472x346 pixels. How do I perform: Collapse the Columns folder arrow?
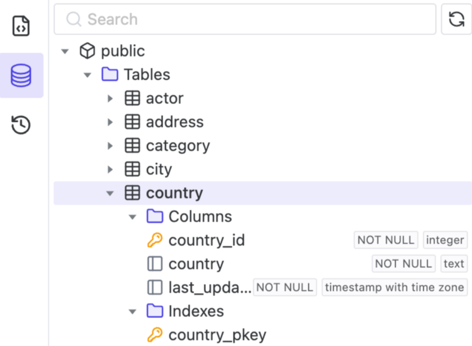pos(132,217)
